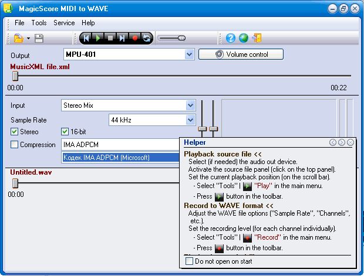The width and height of the screenshot is (364, 276).
Task: Check Do not open on start
Action: 189,261
